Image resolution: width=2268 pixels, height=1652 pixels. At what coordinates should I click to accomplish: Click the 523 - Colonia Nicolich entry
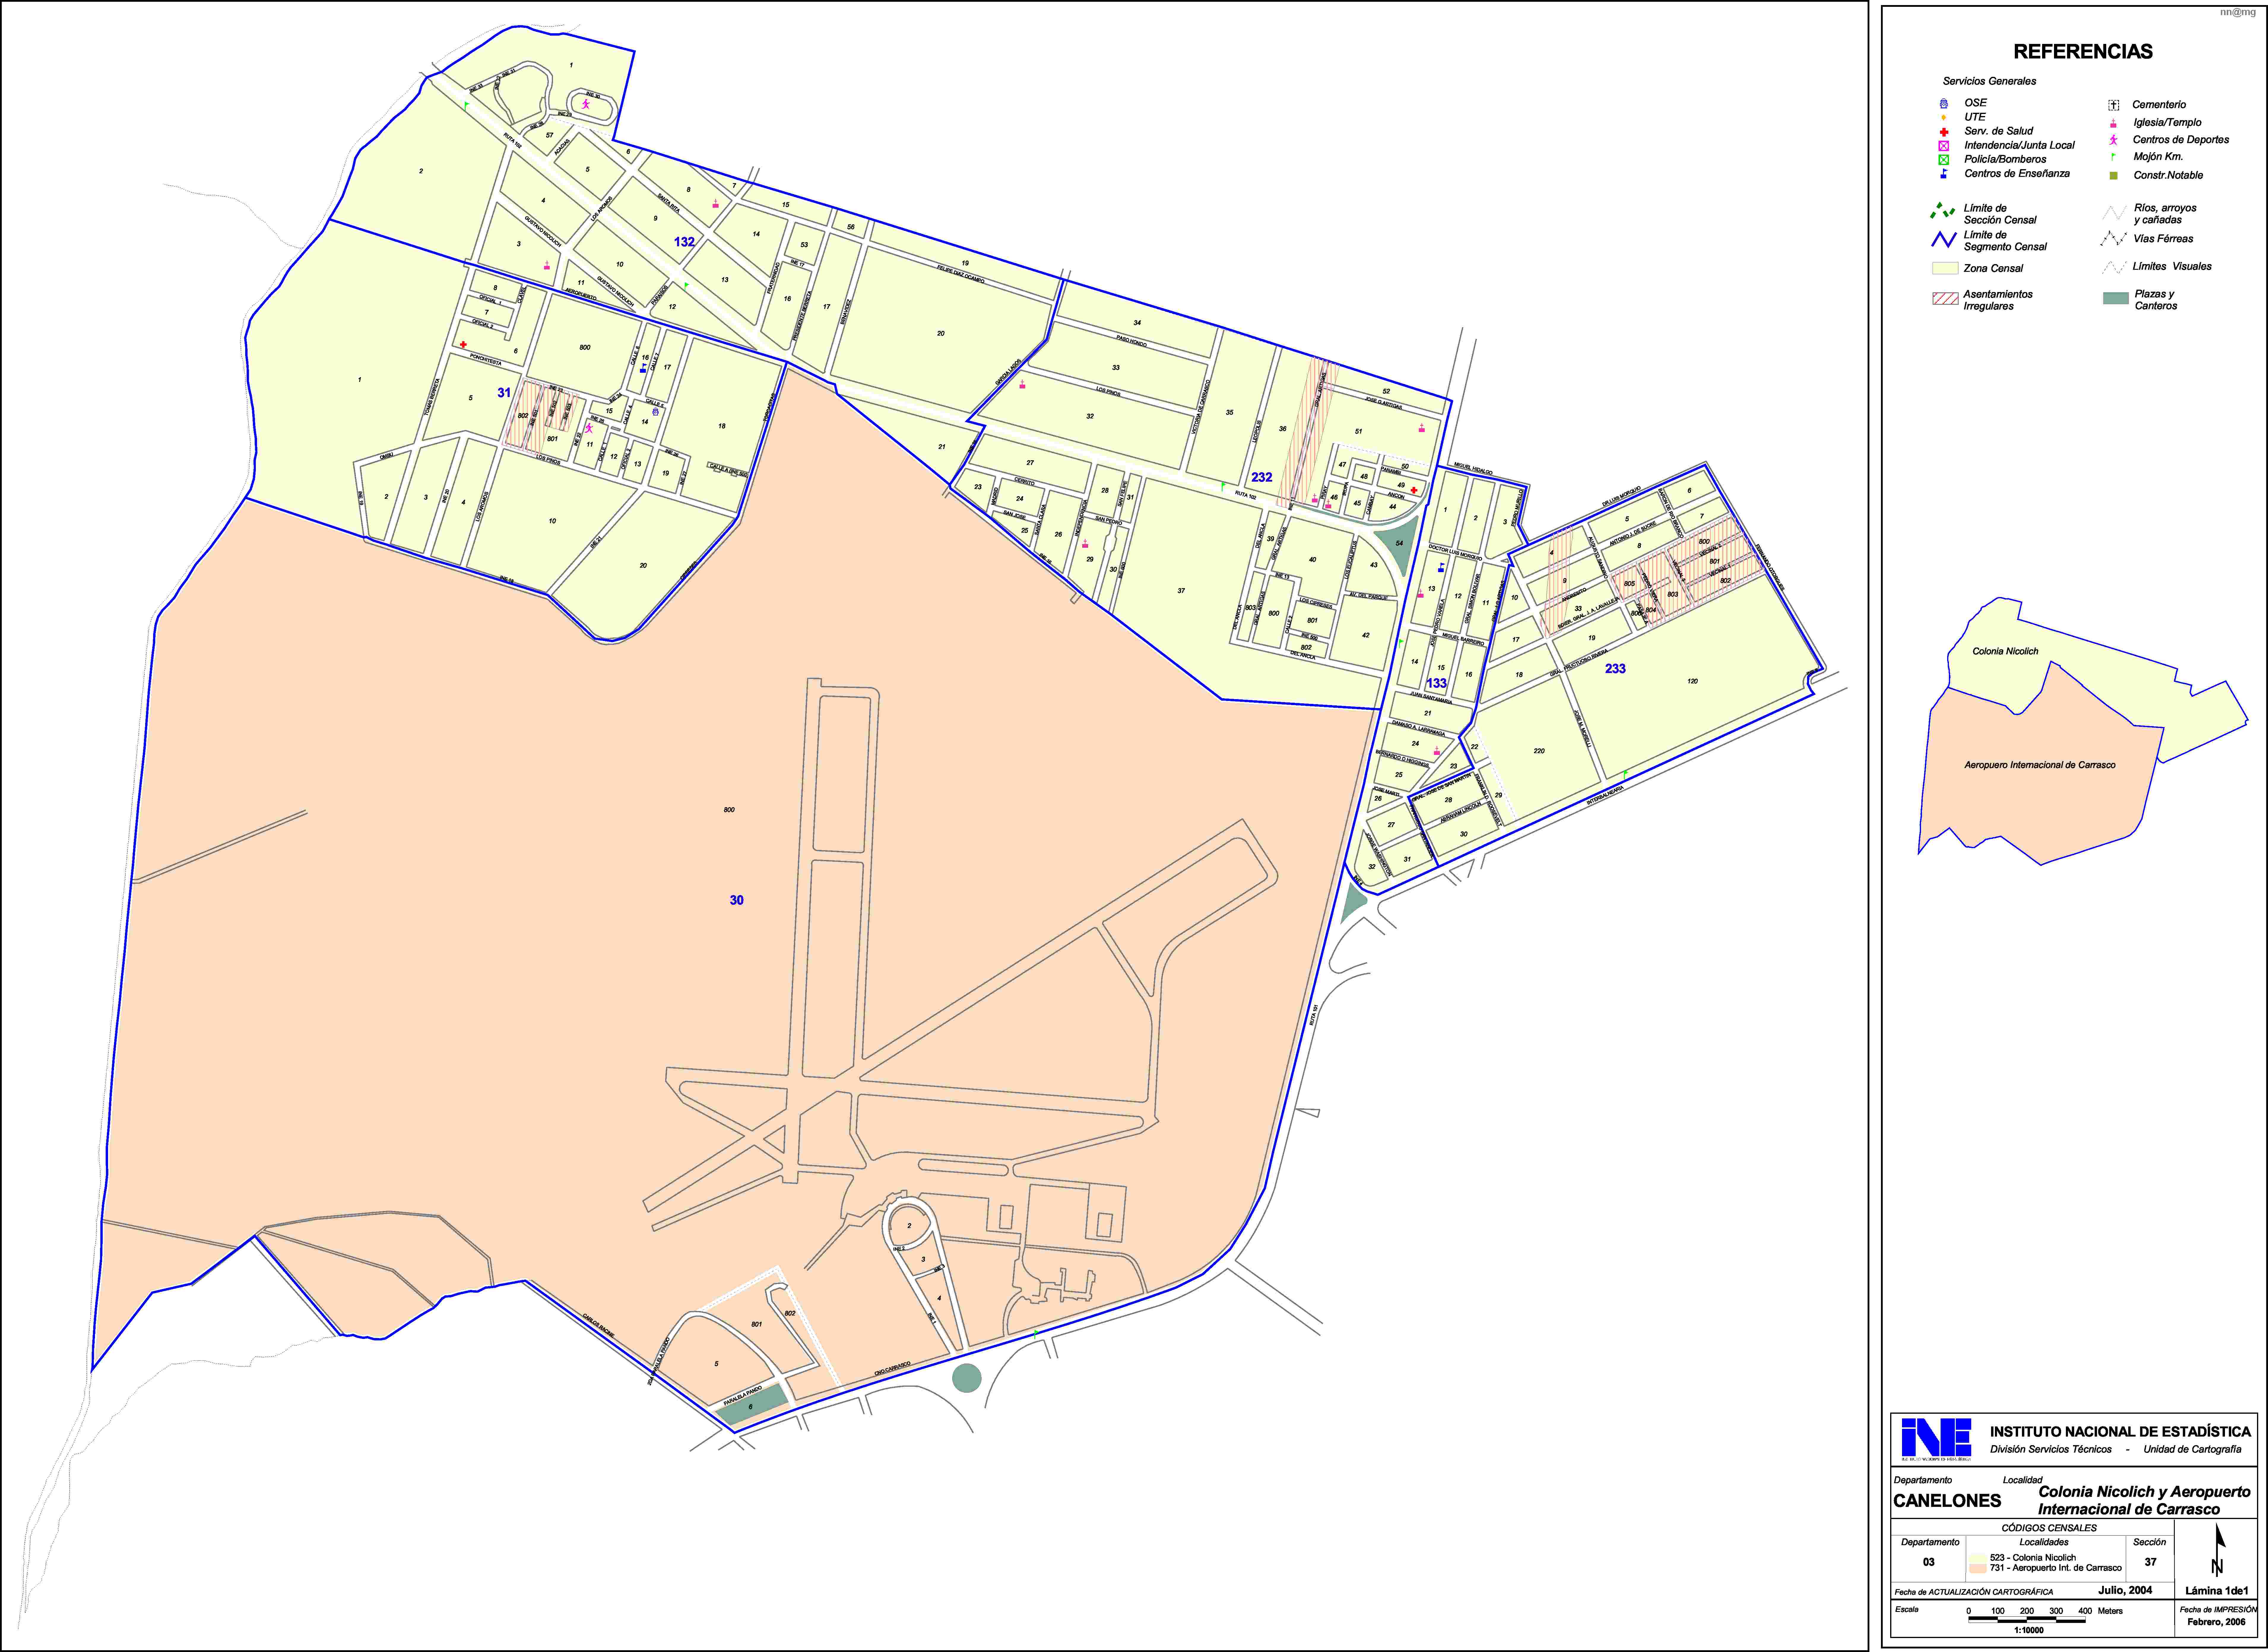2033,1558
